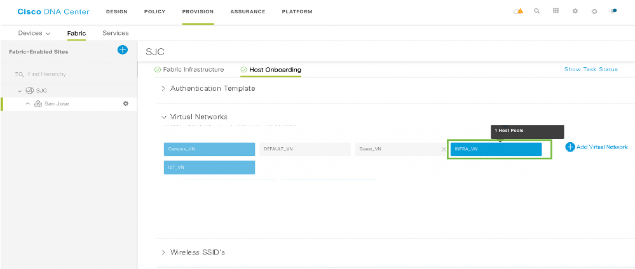Click Add Virtual Network link text

pyautogui.click(x=602, y=147)
